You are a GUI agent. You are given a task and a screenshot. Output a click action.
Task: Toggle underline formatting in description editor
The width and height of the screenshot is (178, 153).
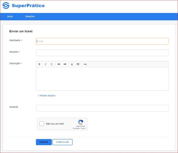coord(52,64)
